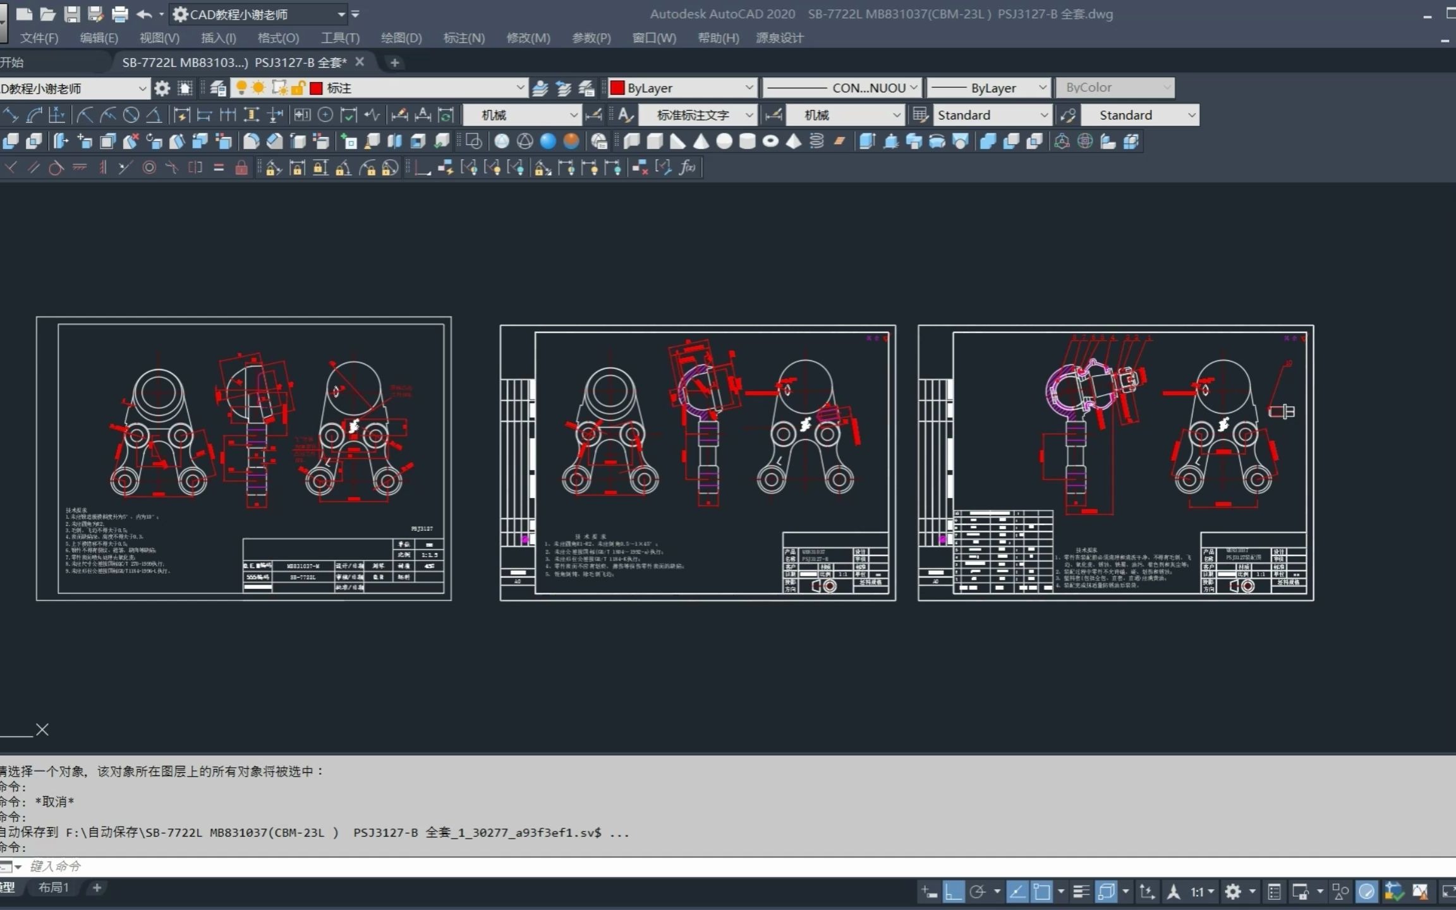The height and width of the screenshot is (910, 1456).
Task: Open the Parameters Manager fx icon
Action: (688, 167)
